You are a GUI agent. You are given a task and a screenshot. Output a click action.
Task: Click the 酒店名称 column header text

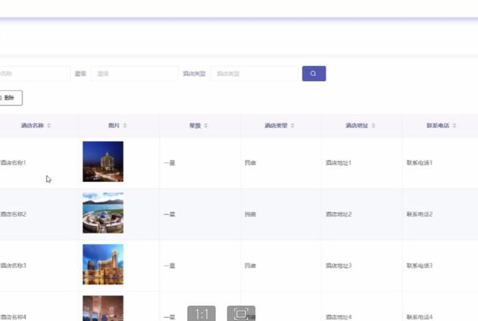coord(32,125)
